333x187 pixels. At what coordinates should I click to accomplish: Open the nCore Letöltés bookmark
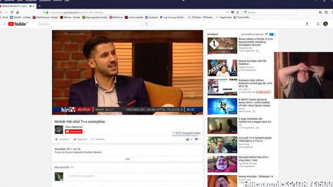134,17
